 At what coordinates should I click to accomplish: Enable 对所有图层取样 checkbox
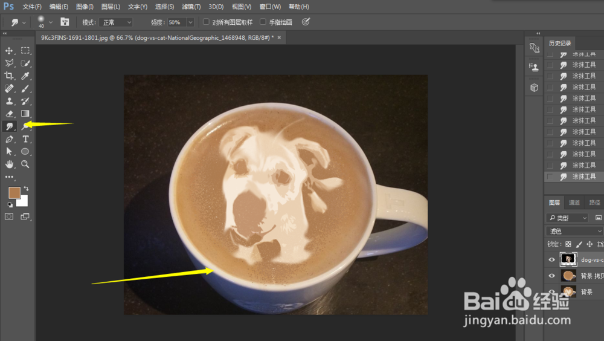coord(206,22)
